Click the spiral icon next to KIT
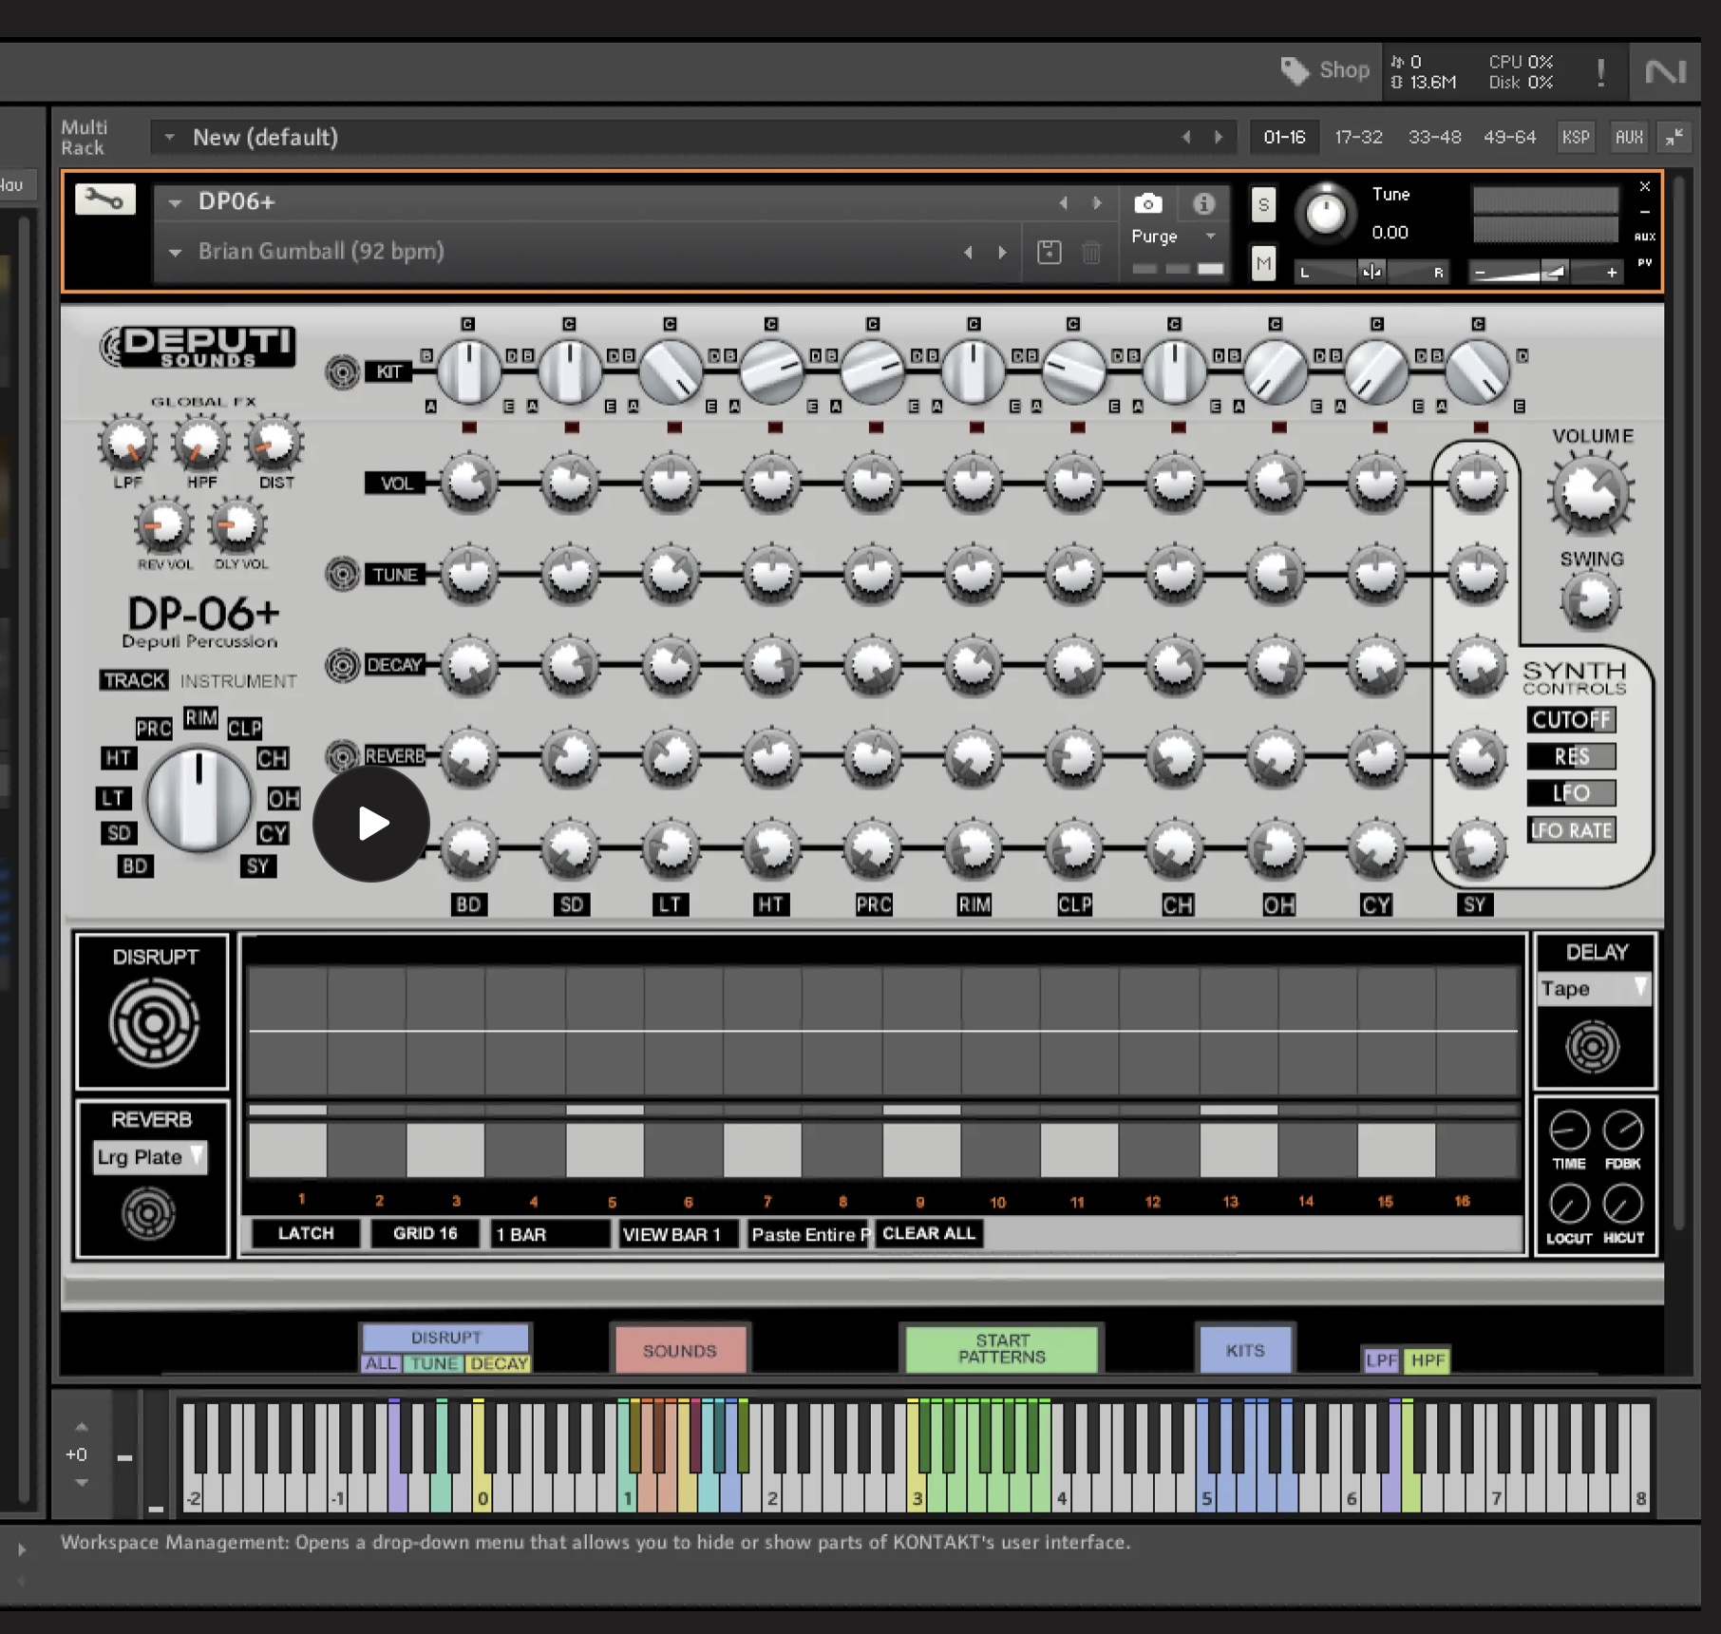1721x1634 pixels. click(x=342, y=371)
